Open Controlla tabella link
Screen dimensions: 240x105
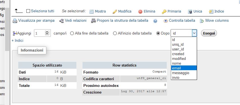pyautogui.click(x=182, y=21)
